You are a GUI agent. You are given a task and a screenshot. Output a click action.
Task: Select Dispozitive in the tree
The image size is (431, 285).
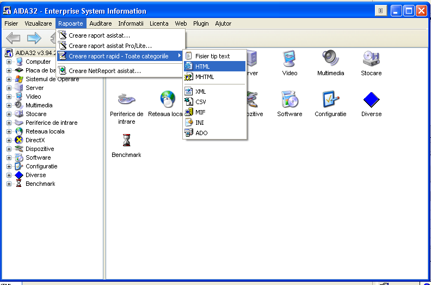(x=40, y=149)
